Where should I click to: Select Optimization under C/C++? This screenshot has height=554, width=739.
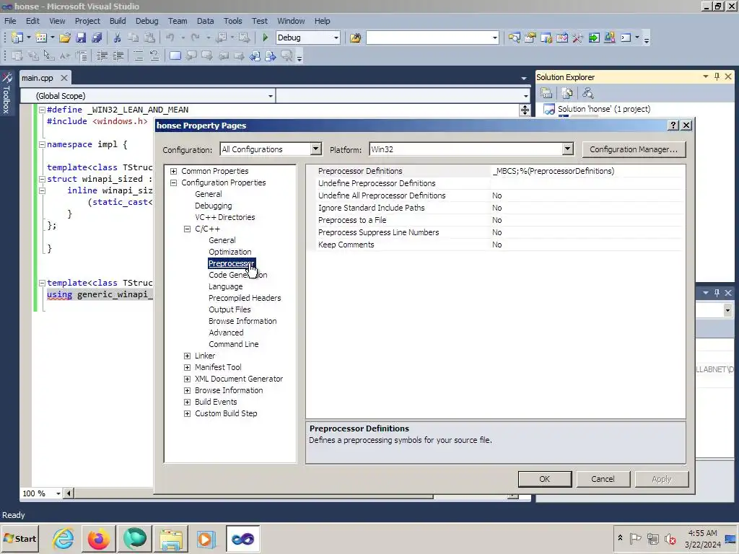[x=229, y=252]
